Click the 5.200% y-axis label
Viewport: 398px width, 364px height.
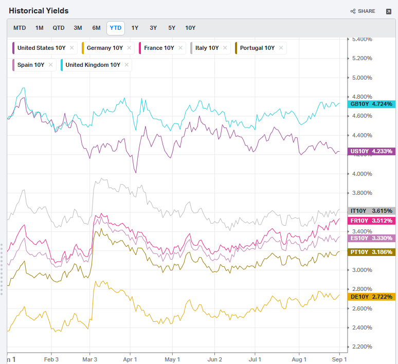[362, 59]
